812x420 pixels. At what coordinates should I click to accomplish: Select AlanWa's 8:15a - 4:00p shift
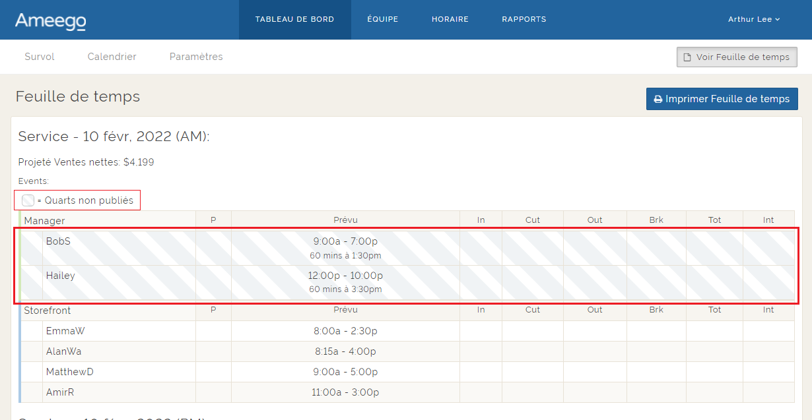tap(345, 351)
